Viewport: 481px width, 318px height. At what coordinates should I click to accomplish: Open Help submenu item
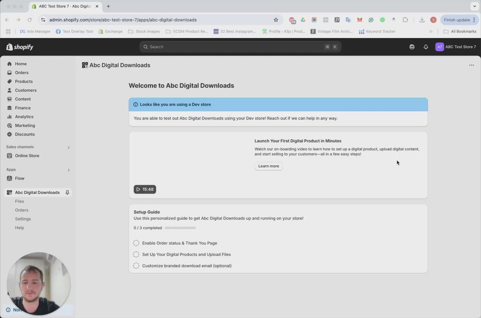[19, 228]
